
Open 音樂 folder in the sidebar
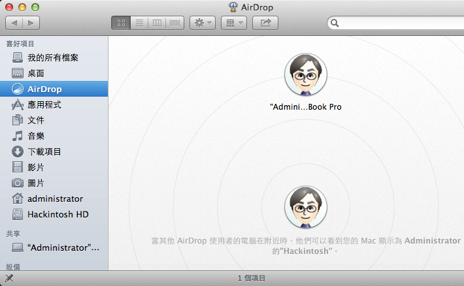coord(54,136)
